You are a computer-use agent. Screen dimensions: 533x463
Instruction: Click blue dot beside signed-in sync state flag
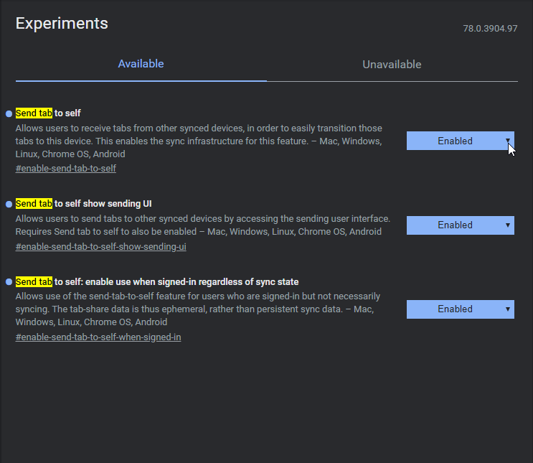pos(9,281)
